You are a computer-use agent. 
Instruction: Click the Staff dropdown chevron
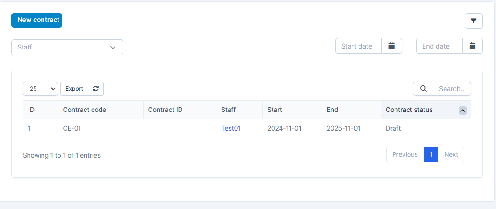tap(113, 47)
